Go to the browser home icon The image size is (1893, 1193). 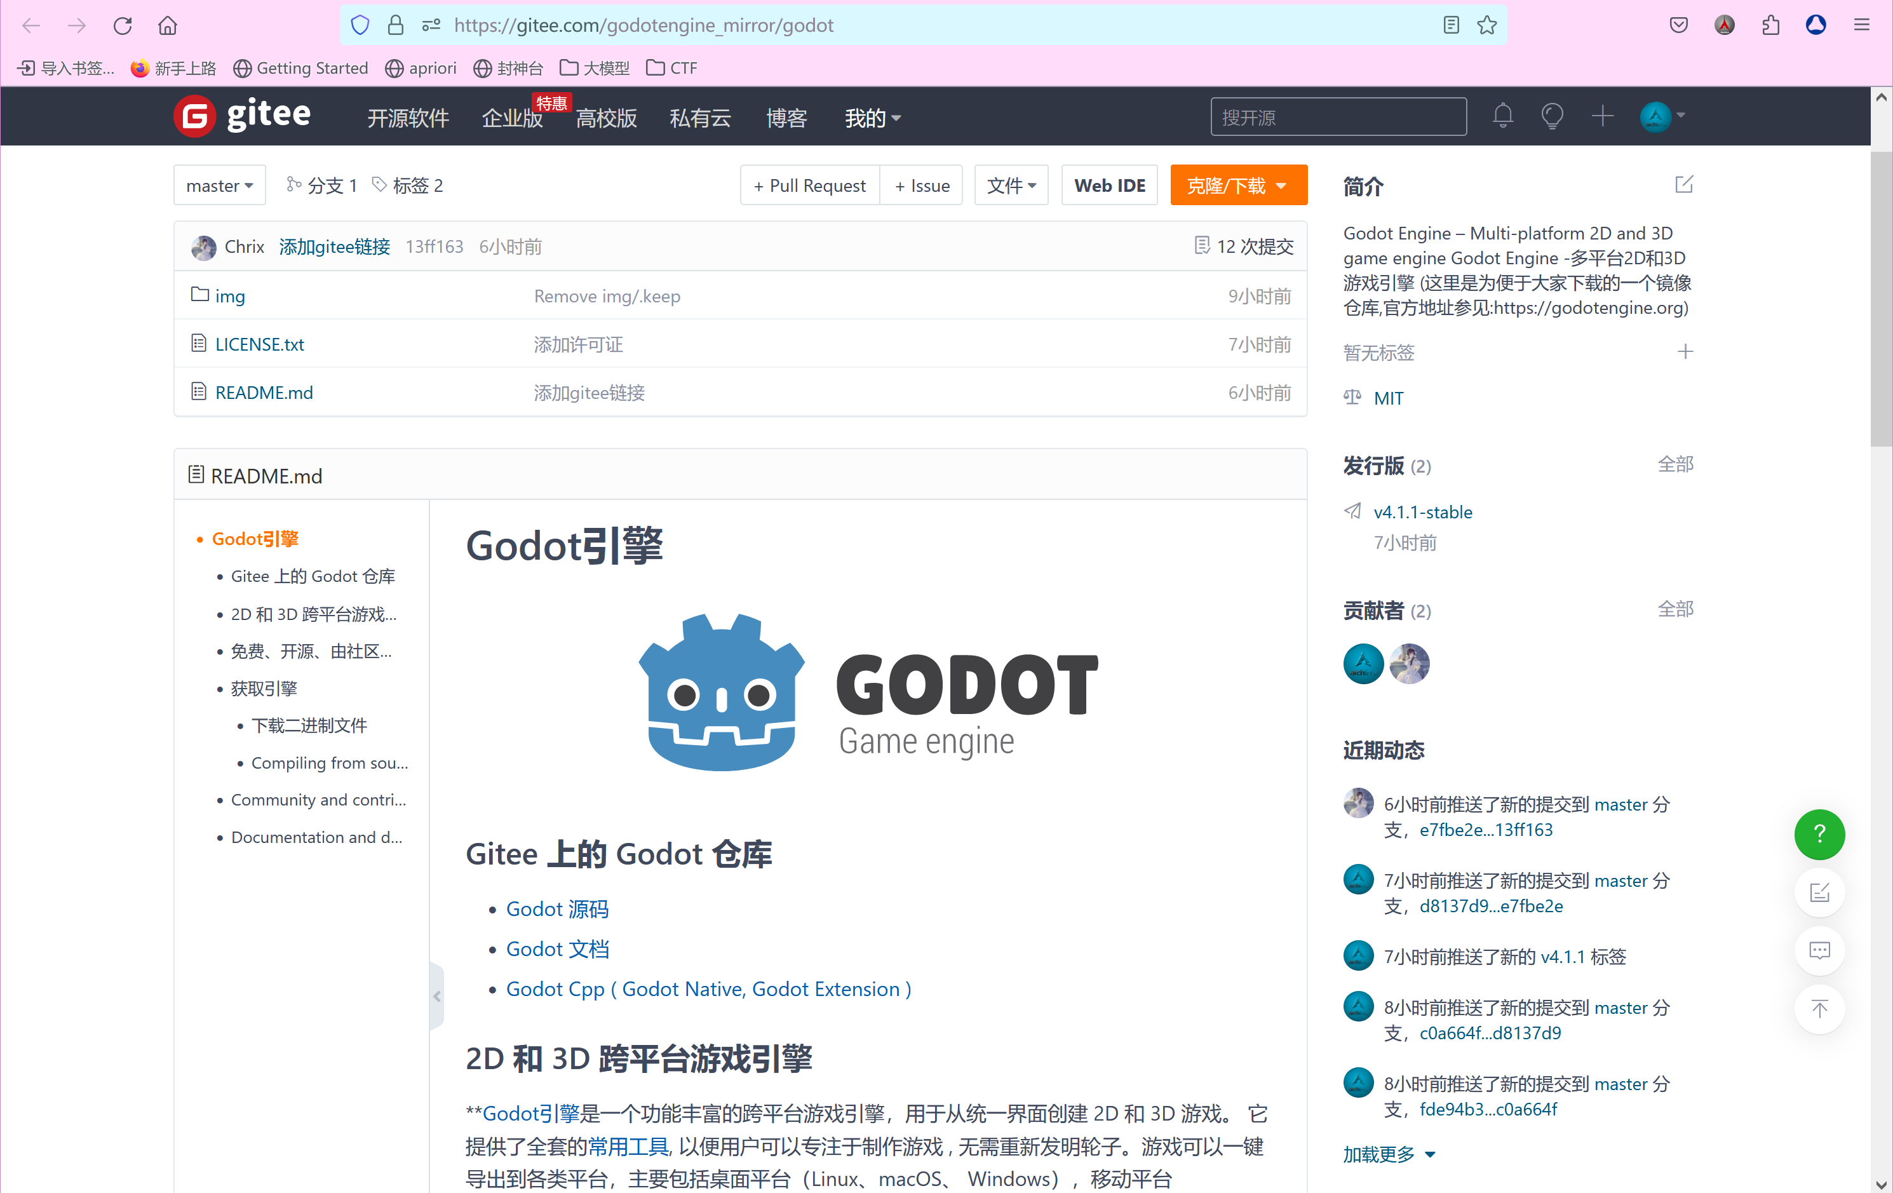click(x=168, y=25)
